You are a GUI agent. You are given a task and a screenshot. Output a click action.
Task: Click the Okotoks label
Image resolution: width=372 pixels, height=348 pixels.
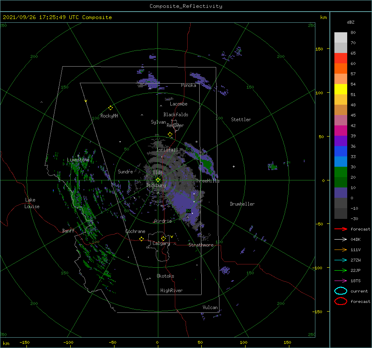coord(166,276)
